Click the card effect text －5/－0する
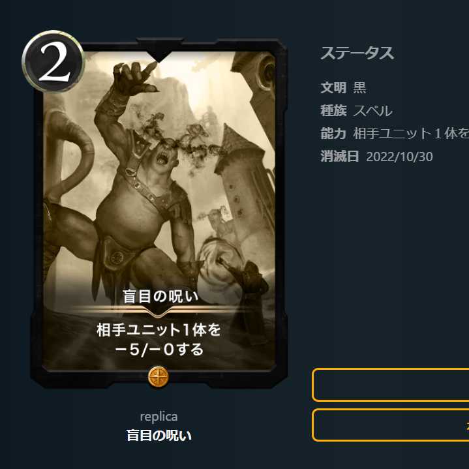469x469 pixels. click(x=159, y=350)
